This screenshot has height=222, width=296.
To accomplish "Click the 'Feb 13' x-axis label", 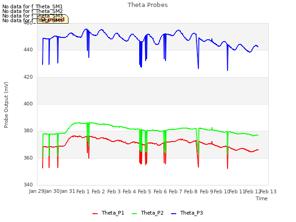I will tap(268, 191).
